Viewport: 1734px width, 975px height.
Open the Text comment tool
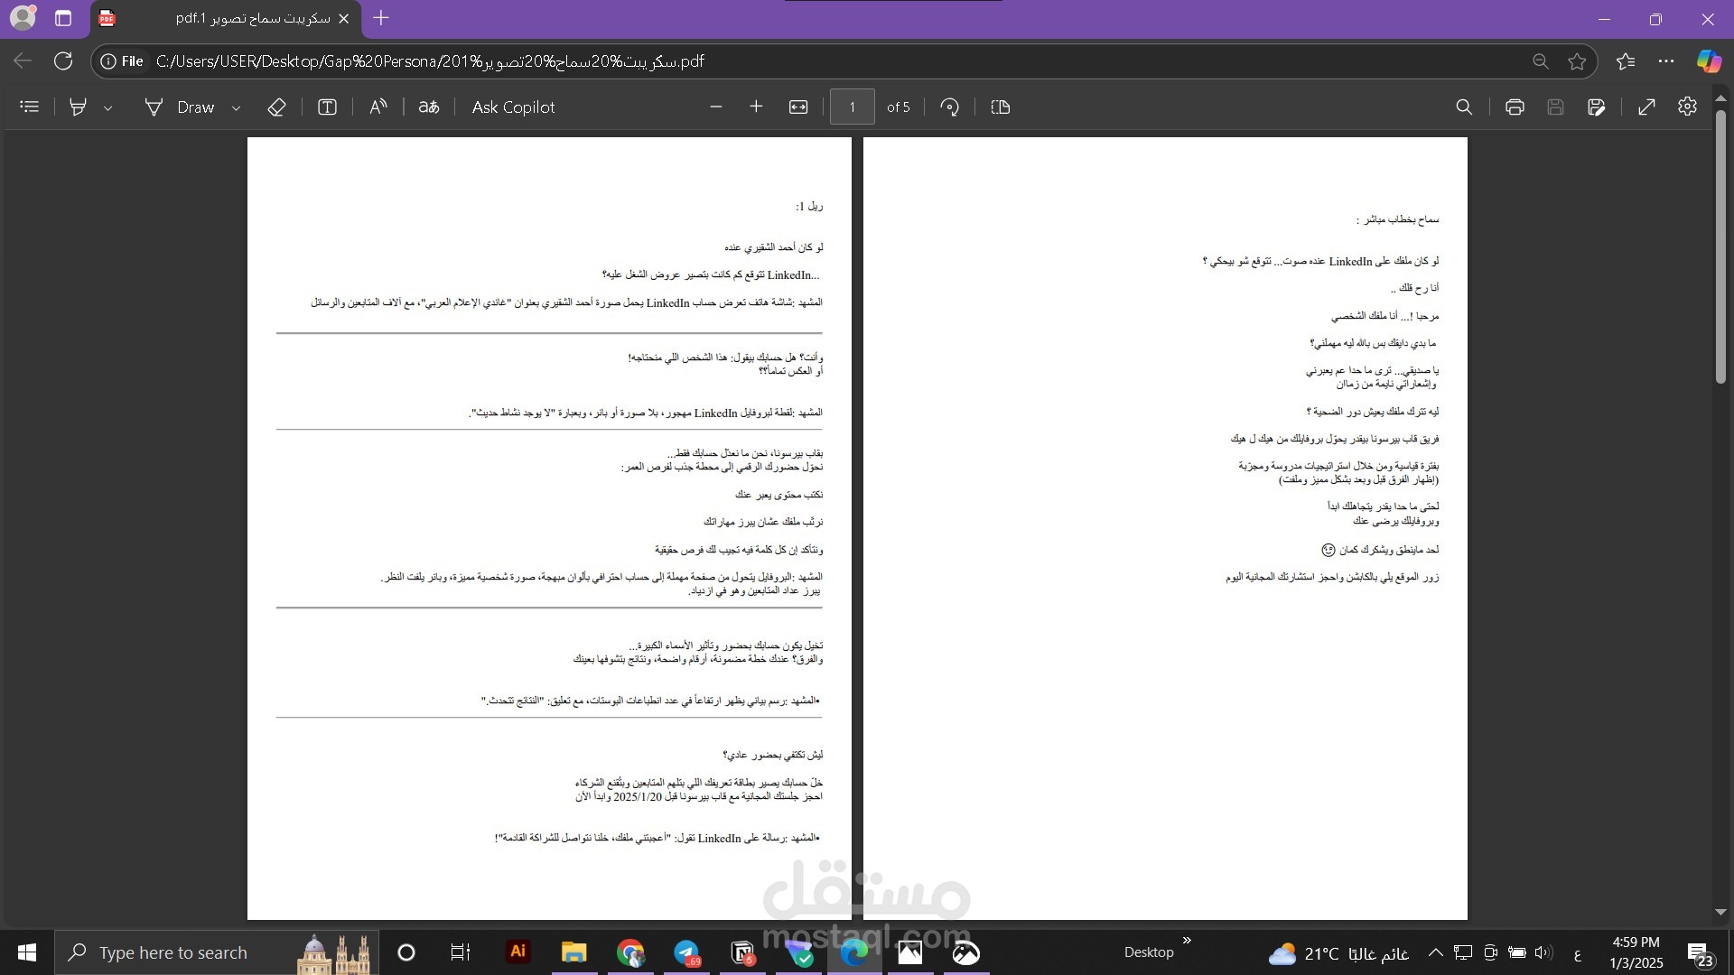(x=328, y=107)
